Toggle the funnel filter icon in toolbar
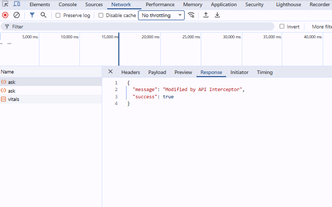The image size is (332, 207). tap(32, 15)
